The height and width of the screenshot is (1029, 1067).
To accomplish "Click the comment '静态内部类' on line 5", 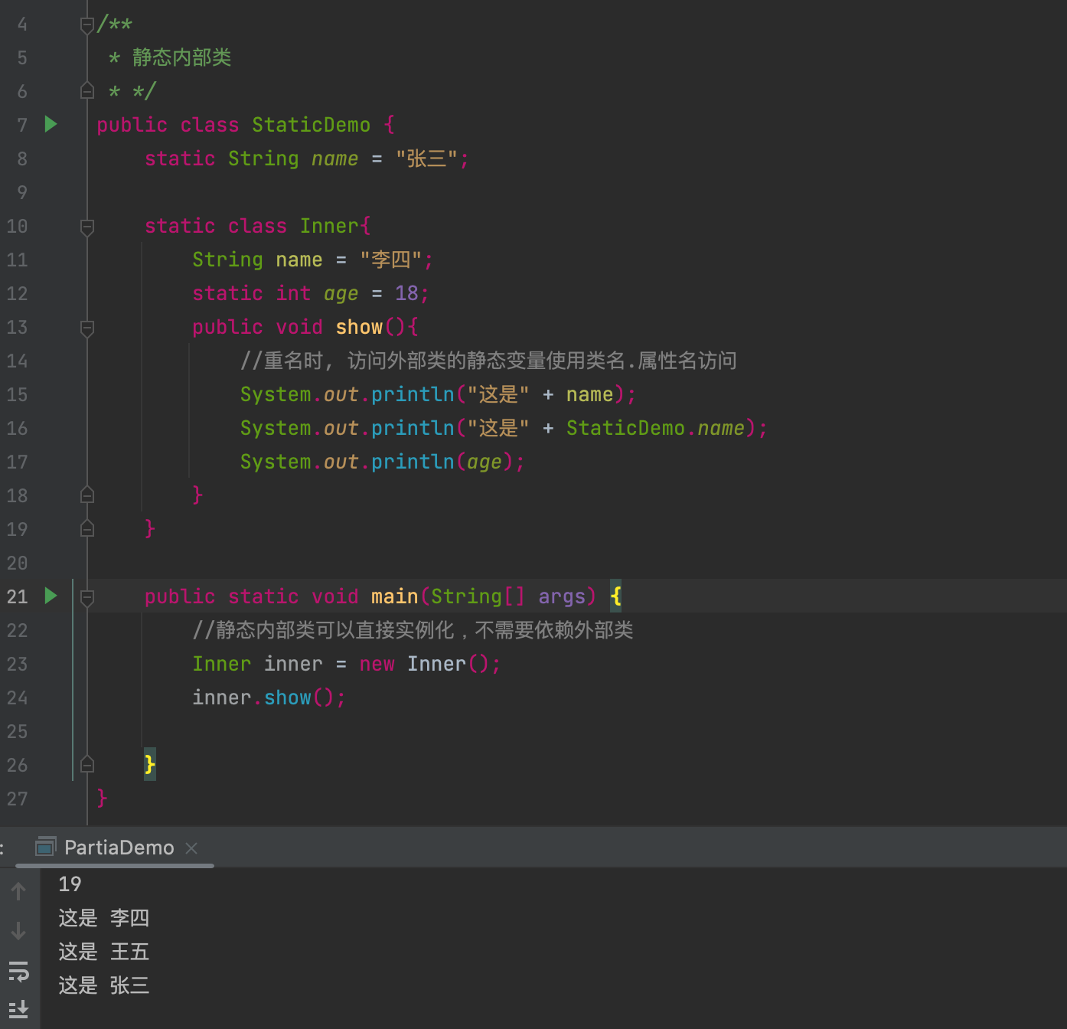I will [x=181, y=57].
